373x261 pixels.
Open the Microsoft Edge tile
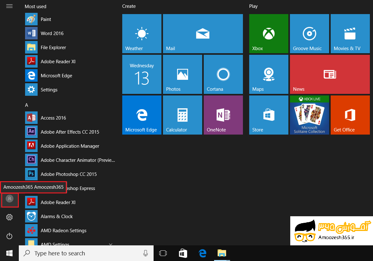click(x=142, y=115)
